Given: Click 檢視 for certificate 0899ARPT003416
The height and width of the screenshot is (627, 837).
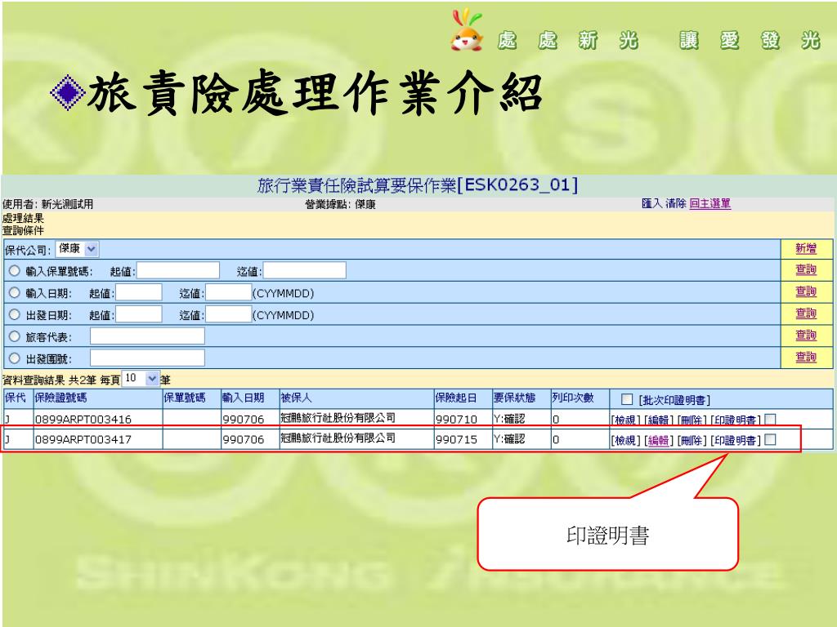Looking at the screenshot, I should click(x=625, y=420).
